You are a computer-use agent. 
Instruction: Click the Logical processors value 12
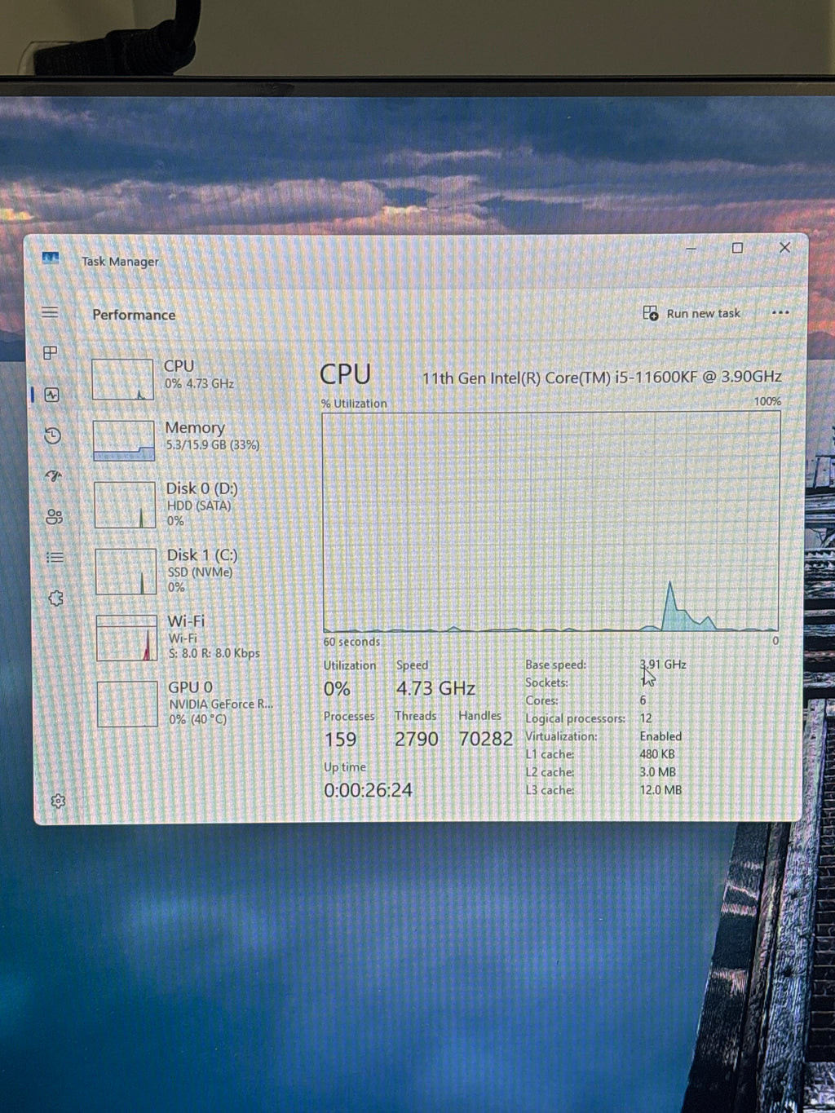[x=646, y=718]
